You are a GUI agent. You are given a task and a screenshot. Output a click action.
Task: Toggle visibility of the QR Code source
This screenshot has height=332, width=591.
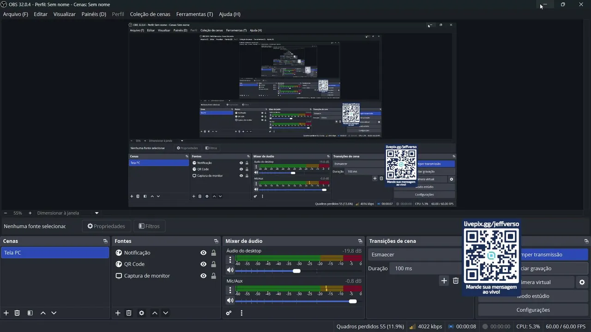[x=203, y=264]
